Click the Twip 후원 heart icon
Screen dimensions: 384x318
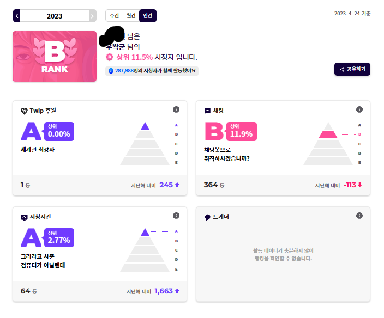[x=24, y=111]
